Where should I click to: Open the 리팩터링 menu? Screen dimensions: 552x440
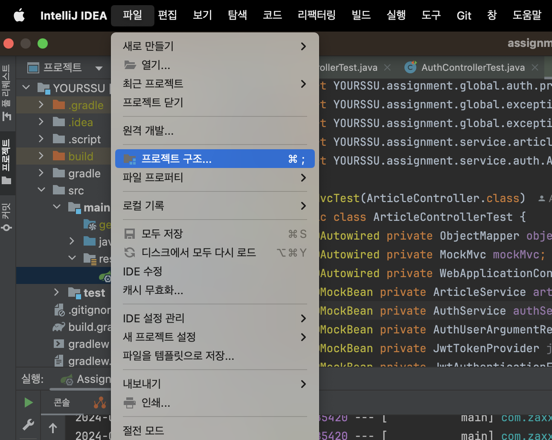[317, 16]
